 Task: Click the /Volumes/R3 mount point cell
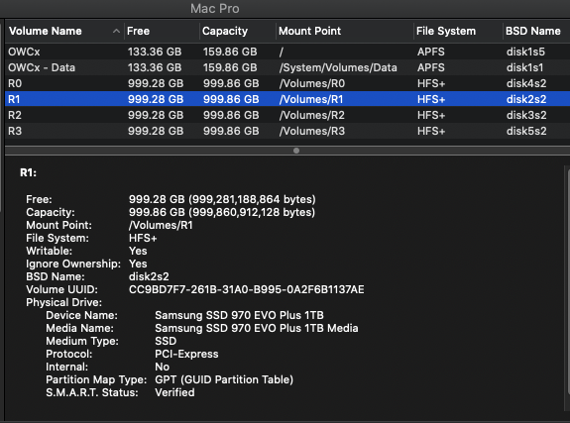click(312, 131)
